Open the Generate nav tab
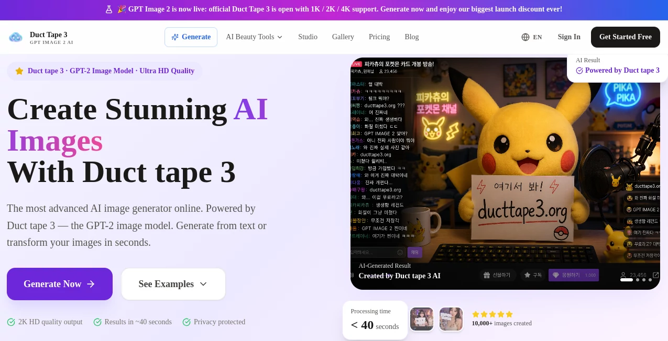668x341 pixels. 191,37
